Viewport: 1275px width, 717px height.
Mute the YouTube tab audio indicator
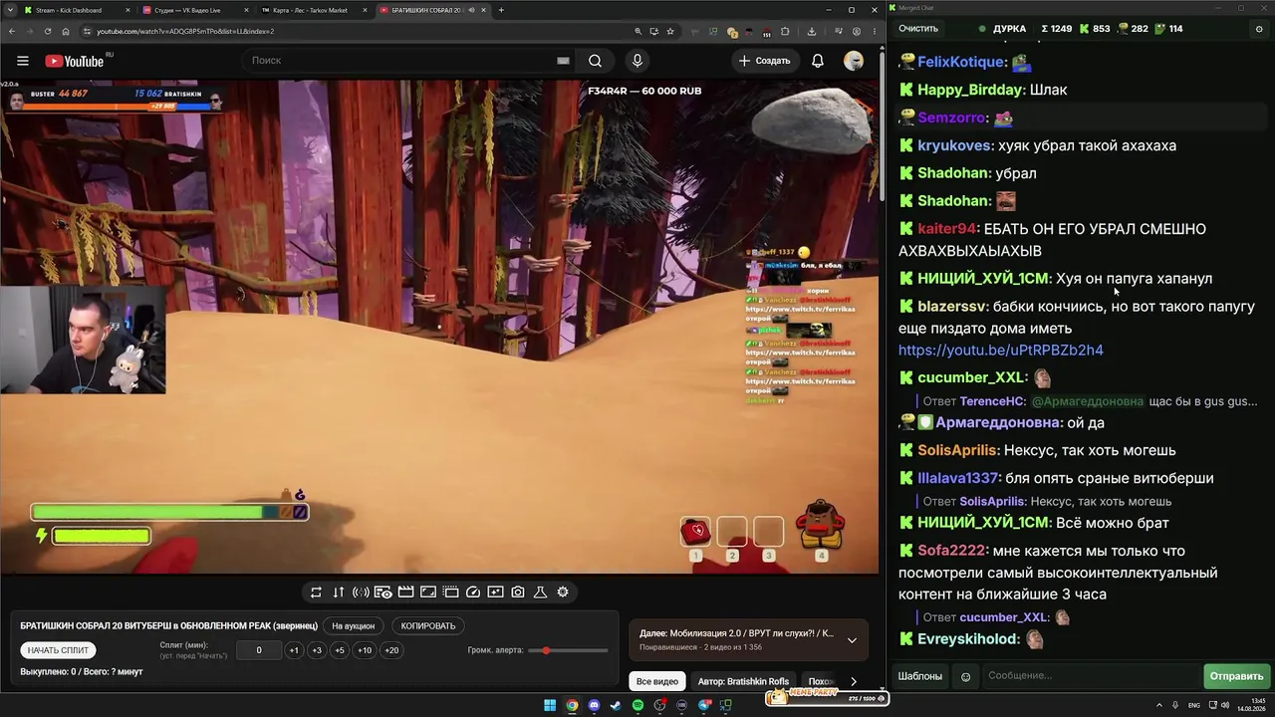(x=470, y=10)
